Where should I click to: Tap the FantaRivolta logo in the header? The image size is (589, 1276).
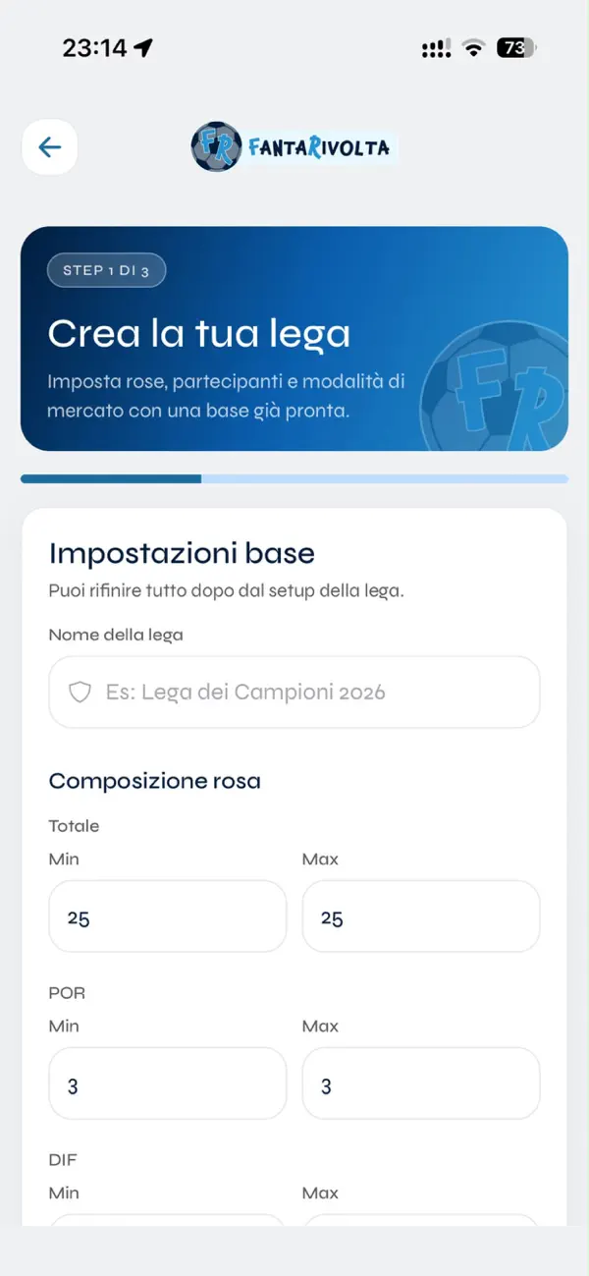(x=294, y=147)
